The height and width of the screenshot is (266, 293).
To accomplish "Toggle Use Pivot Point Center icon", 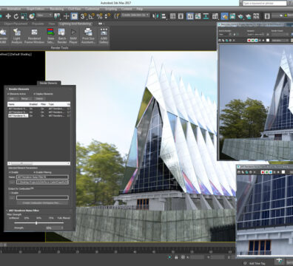I will coord(57,16).
